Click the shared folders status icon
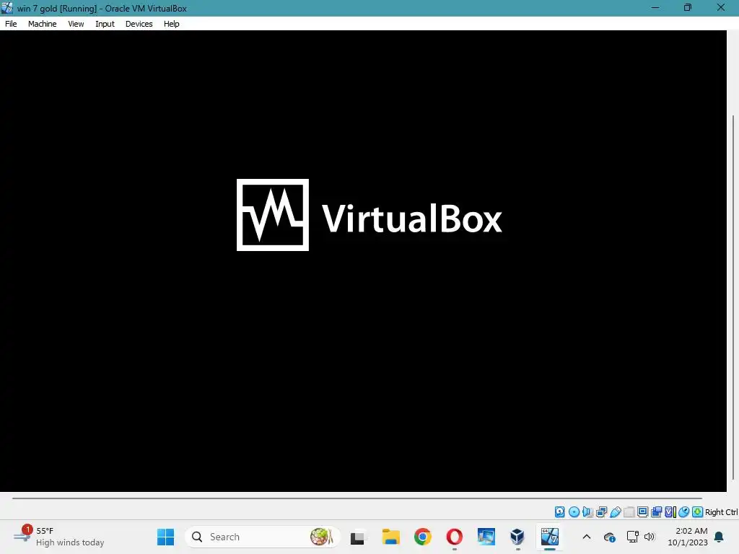 tap(629, 511)
